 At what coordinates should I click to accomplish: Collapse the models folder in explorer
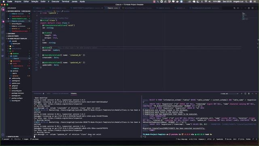pyautogui.click(x=15, y=56)
